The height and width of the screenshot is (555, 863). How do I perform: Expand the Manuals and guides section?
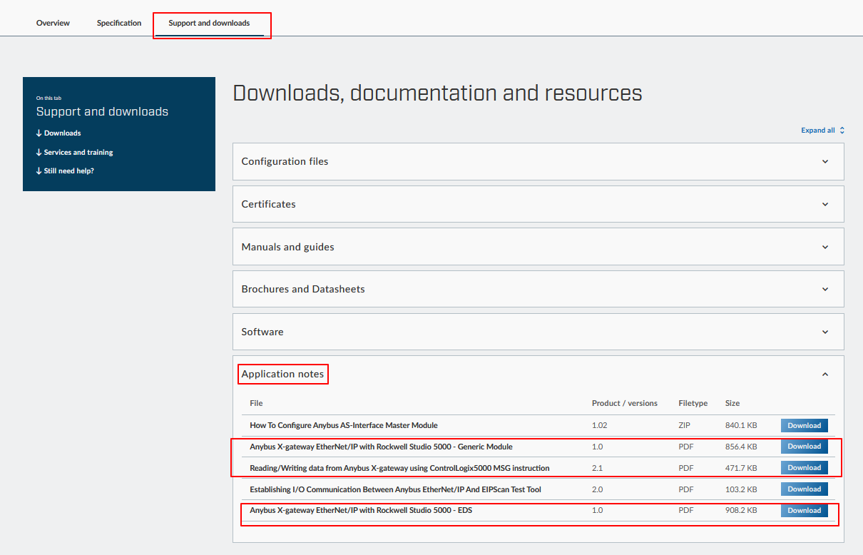click(538, 247)
